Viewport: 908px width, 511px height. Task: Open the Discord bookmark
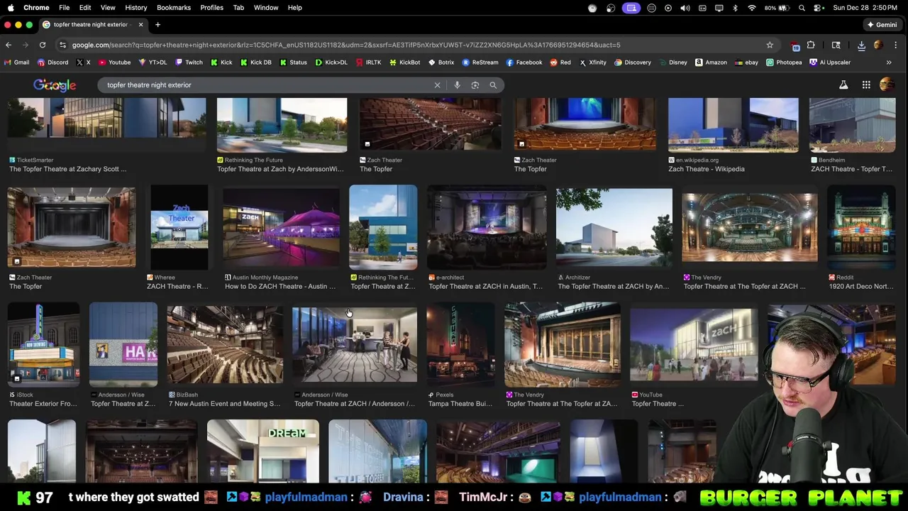(52, 62)
